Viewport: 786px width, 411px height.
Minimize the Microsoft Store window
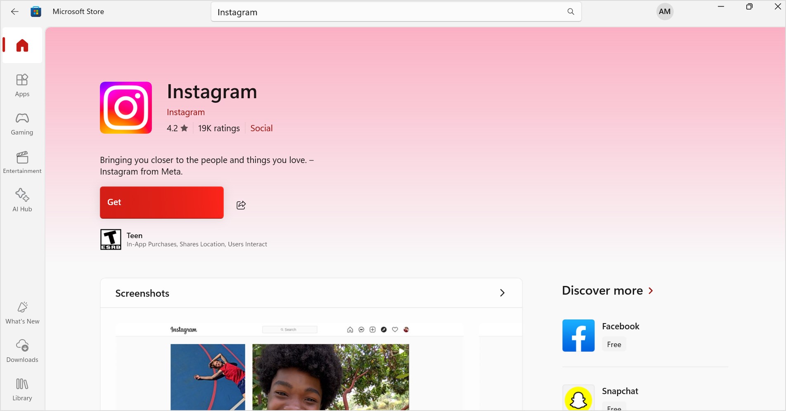click(x=721, y=7)
